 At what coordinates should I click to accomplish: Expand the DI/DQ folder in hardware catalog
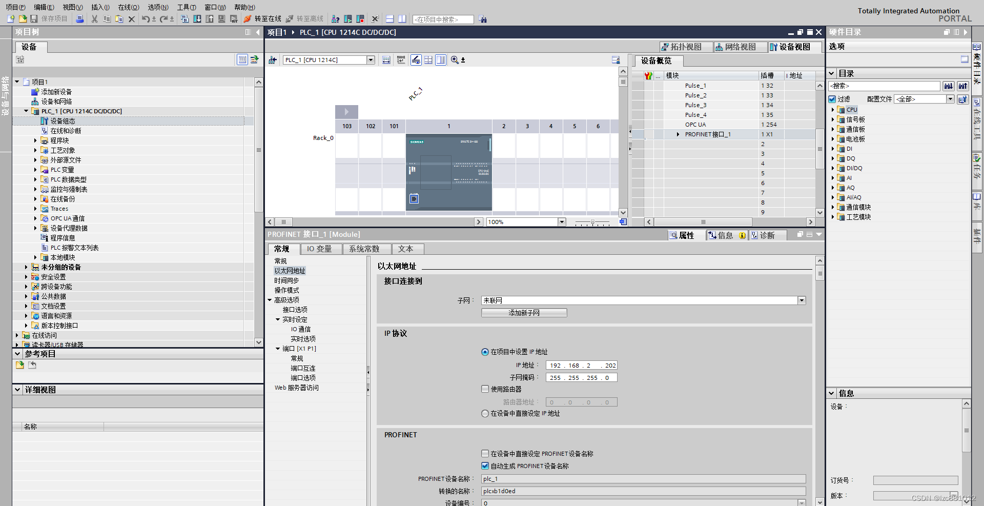click(833, 168)
